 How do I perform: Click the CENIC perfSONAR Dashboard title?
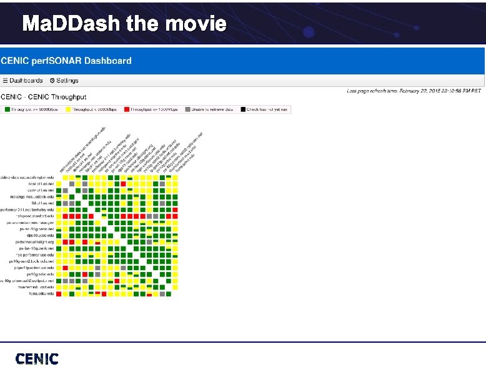pos(66,61)
